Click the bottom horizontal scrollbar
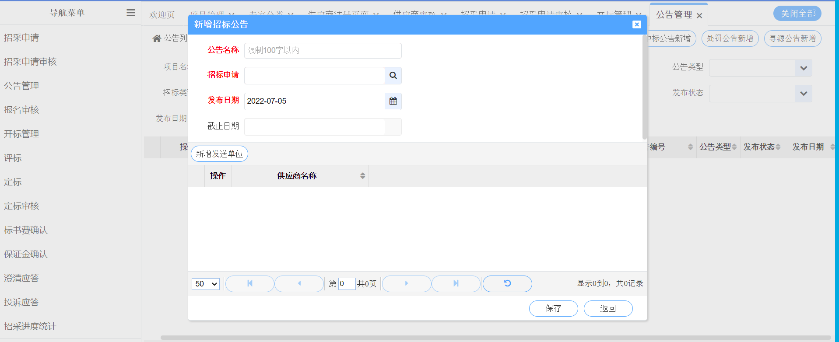 tap(495, 338)
